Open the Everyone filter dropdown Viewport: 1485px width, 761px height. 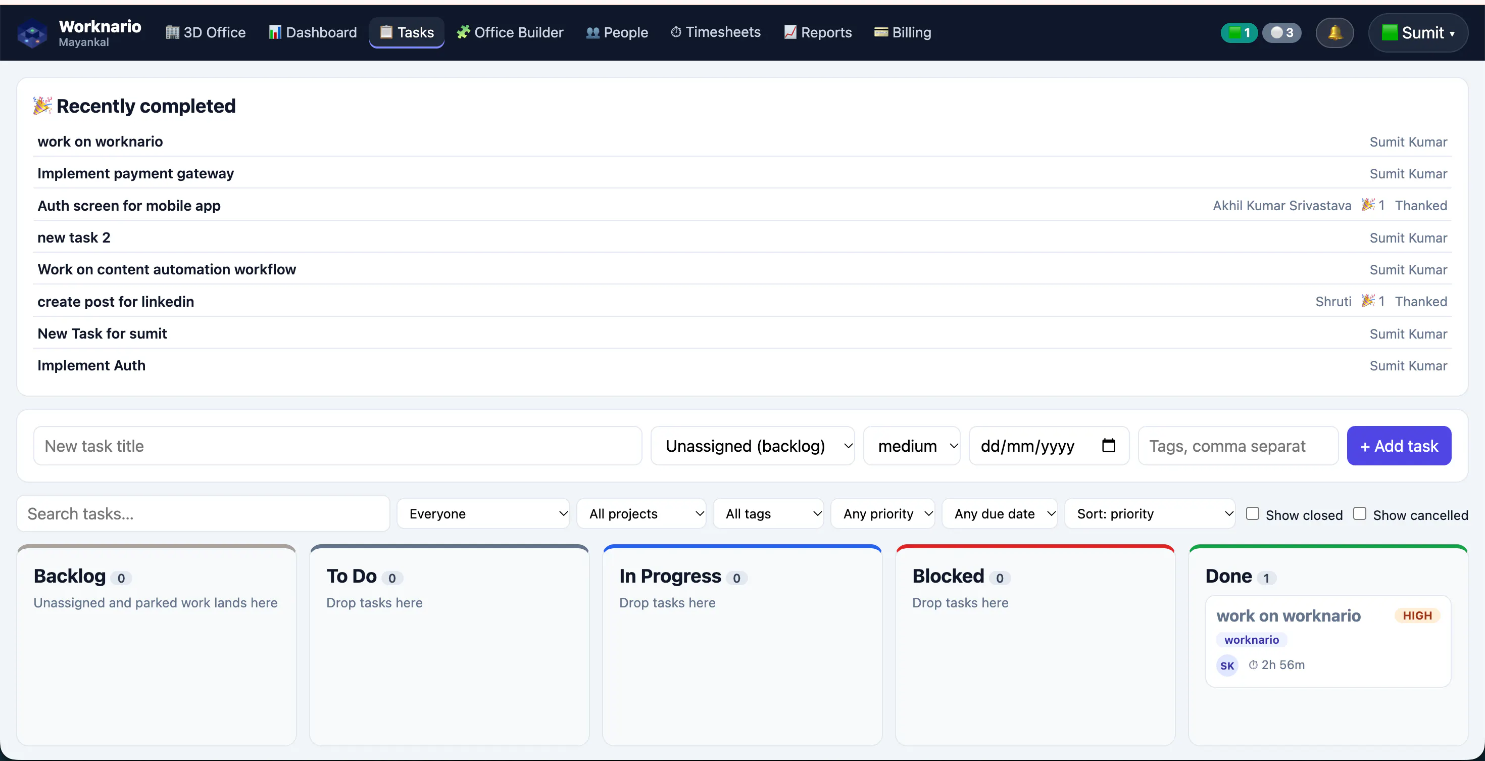(x=483, y=514)
